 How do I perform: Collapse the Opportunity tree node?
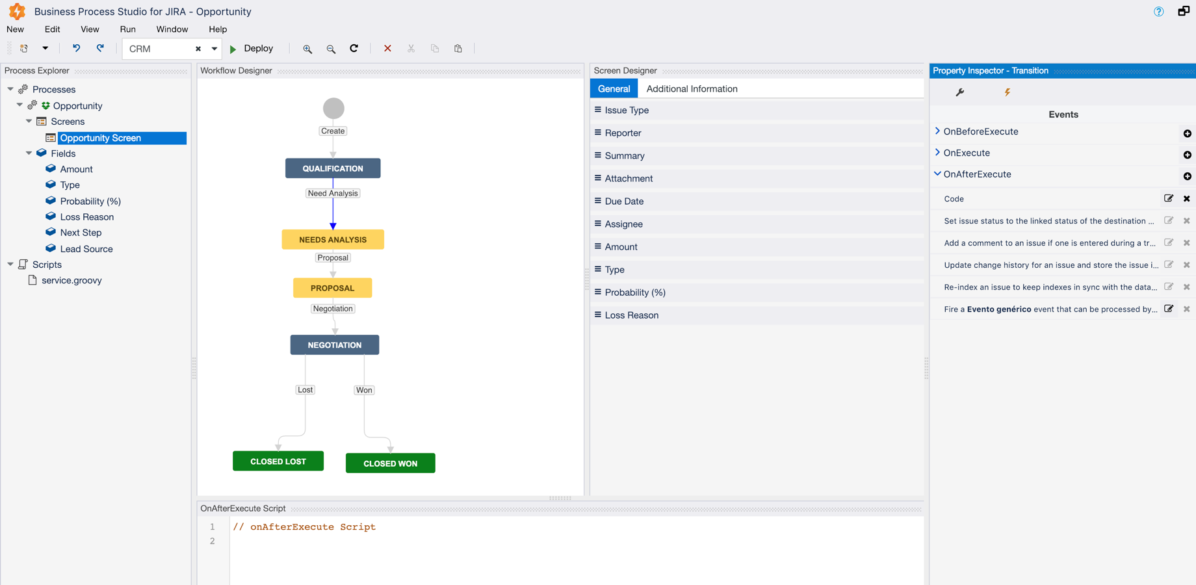click(19, 105)
